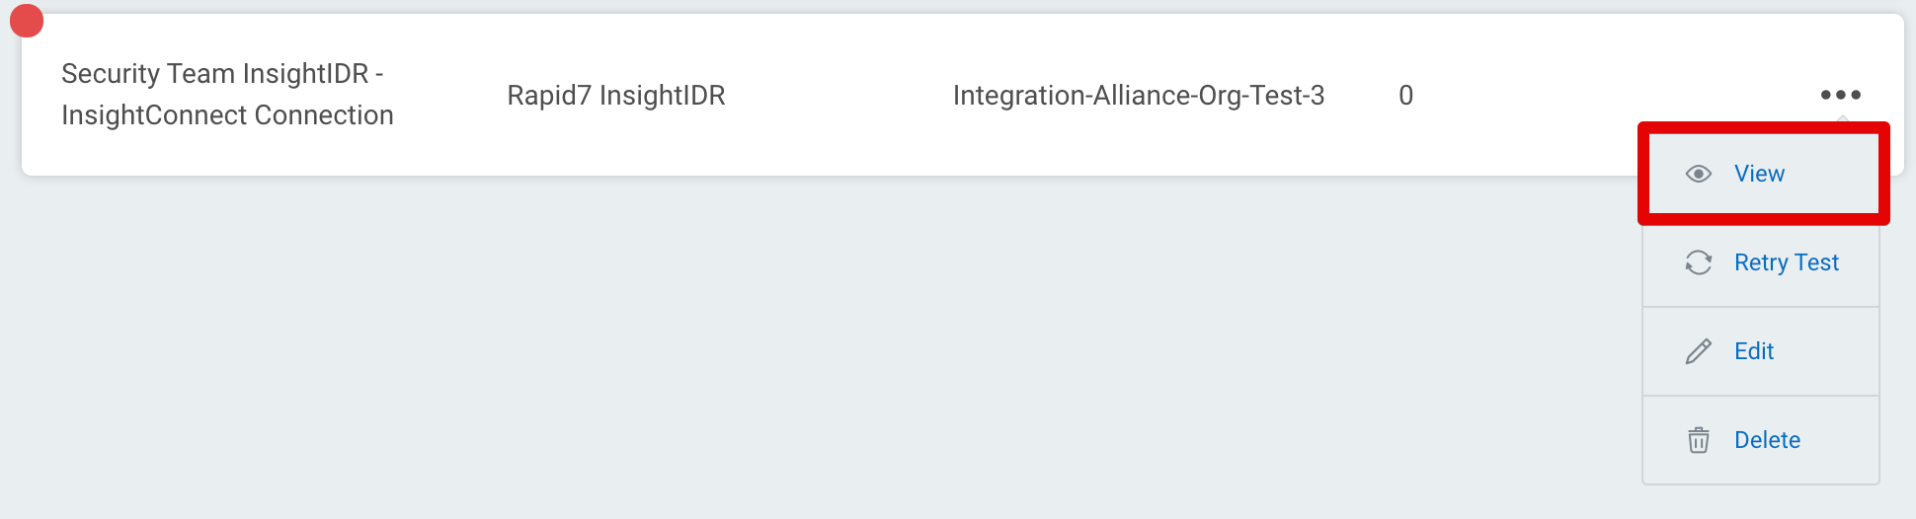This screenshot has width=1916, height=519.
Task: Click the small pointer arrow above View
Action: pos(1842,119)
